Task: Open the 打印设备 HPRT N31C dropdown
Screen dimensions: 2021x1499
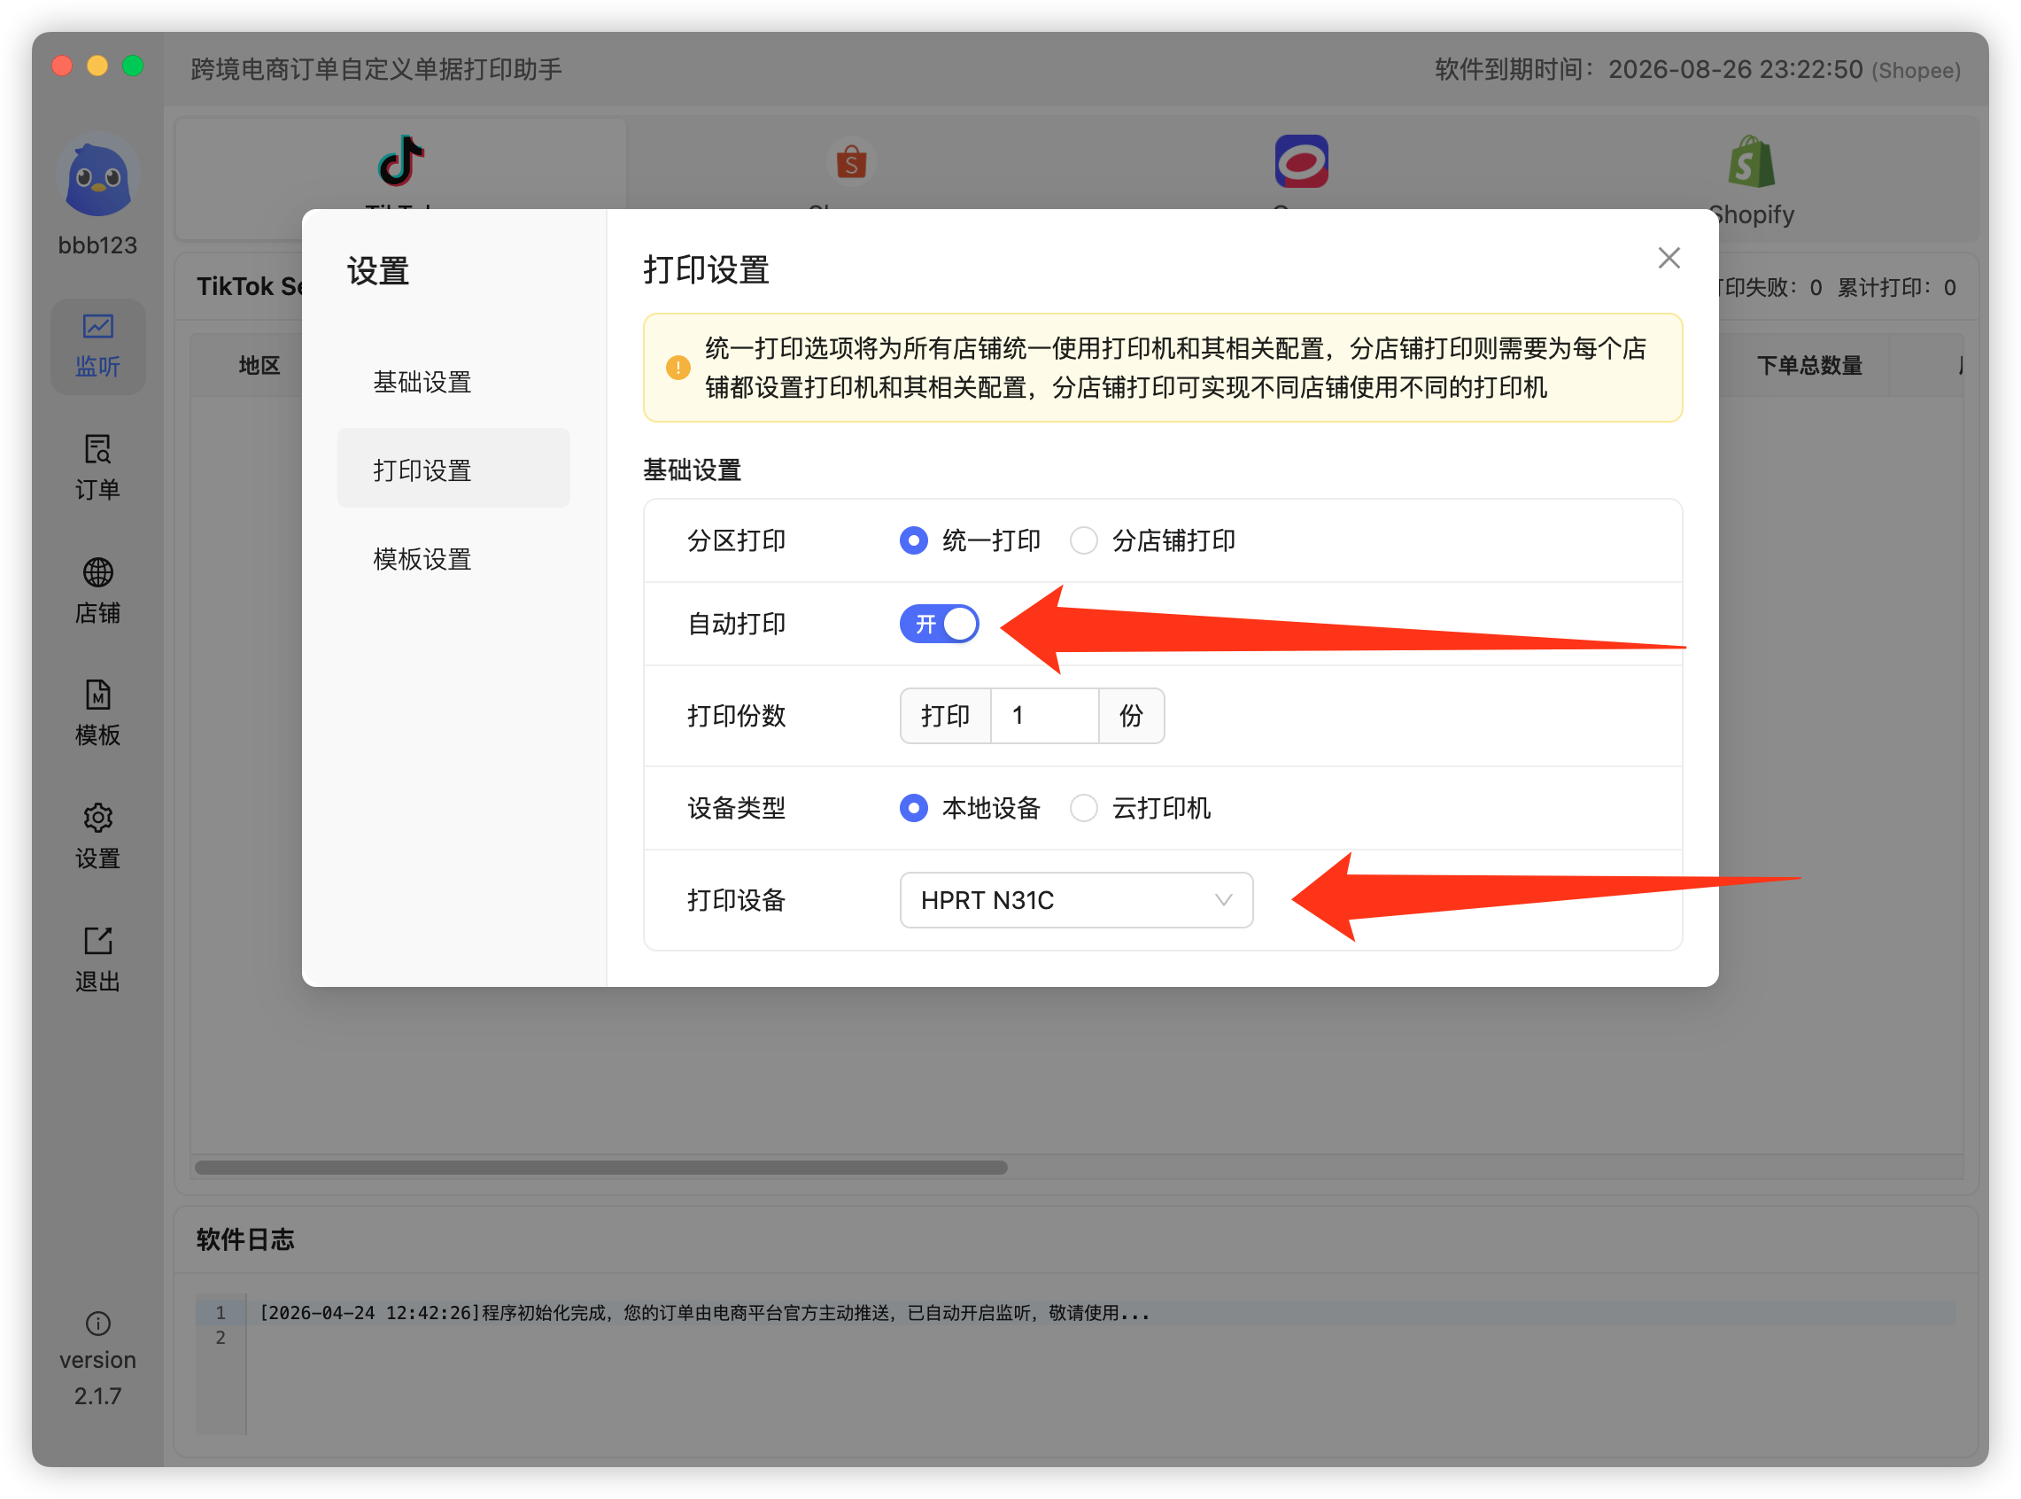Action: click(x=1076, y=900)
